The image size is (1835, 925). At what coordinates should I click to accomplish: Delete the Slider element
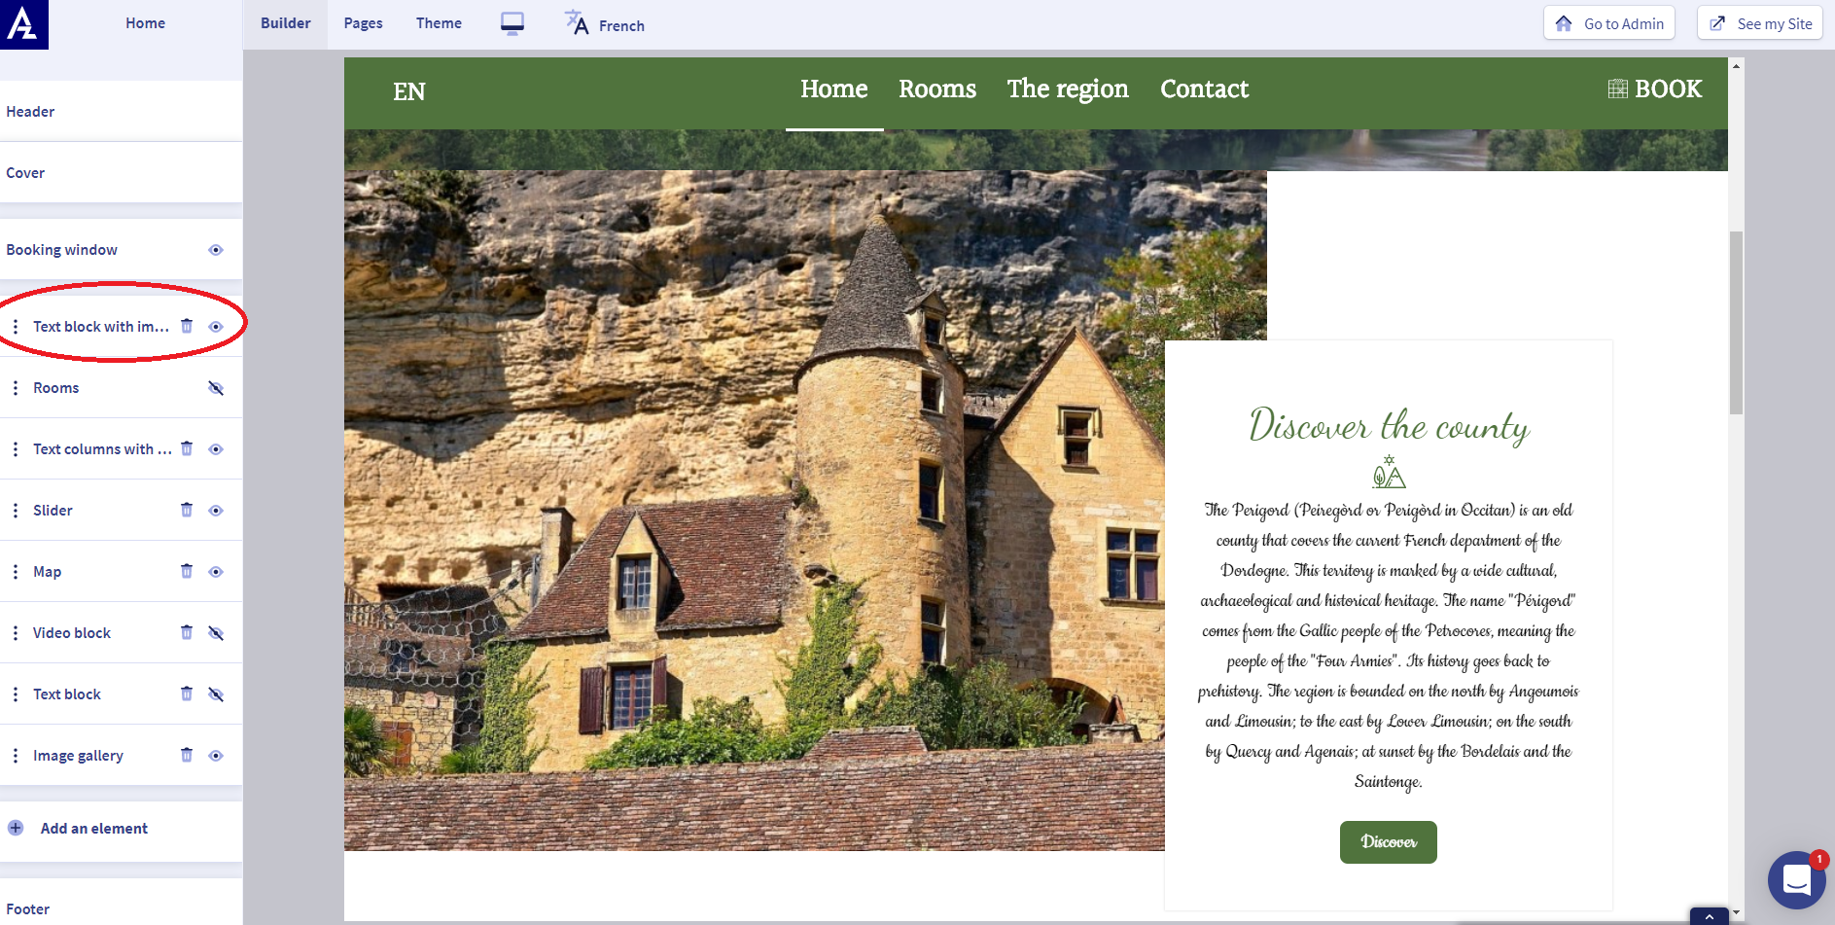(187, 510)
